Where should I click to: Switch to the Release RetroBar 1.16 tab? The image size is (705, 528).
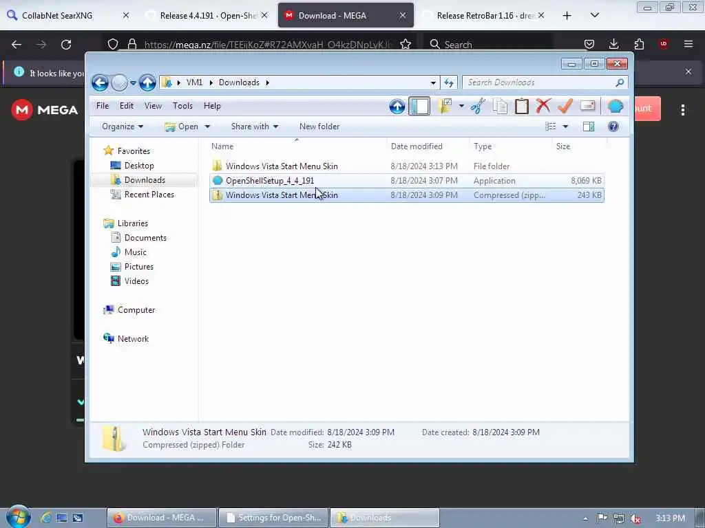tap(485, 15)
